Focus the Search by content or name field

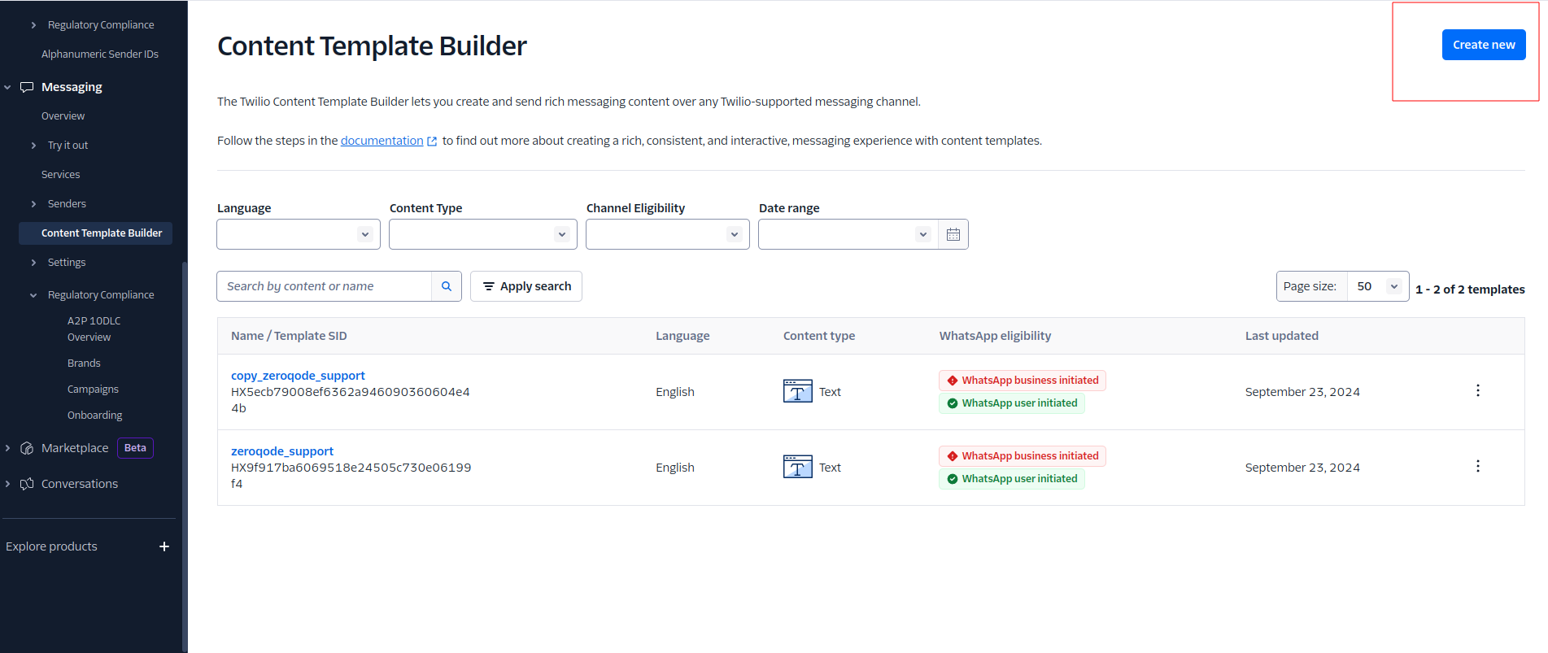click(324, 286)
